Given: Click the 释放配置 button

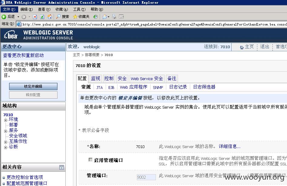Looking at the screenshot, I should [x=33, y=95].
